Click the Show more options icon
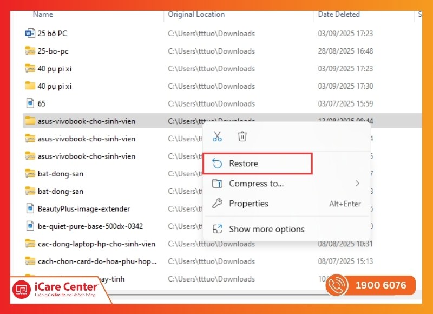This screenshot has width=433, height=314. [x=217, y=229]
